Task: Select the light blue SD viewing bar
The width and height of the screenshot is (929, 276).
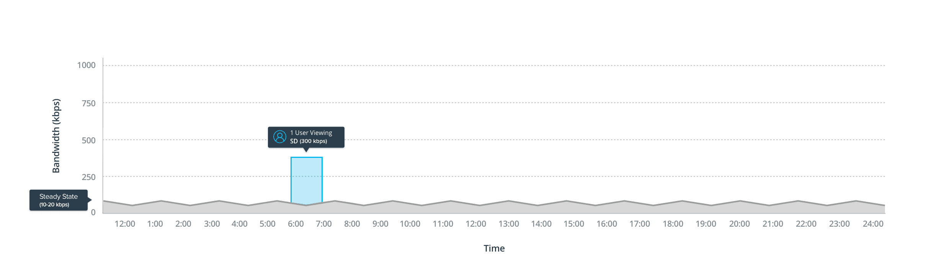Action: point(306,179)
